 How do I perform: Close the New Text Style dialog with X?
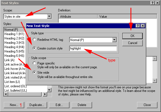point(143,26)
